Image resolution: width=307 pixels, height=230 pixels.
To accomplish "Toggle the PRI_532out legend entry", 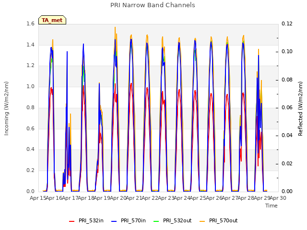I will click(x=173, y=220).
